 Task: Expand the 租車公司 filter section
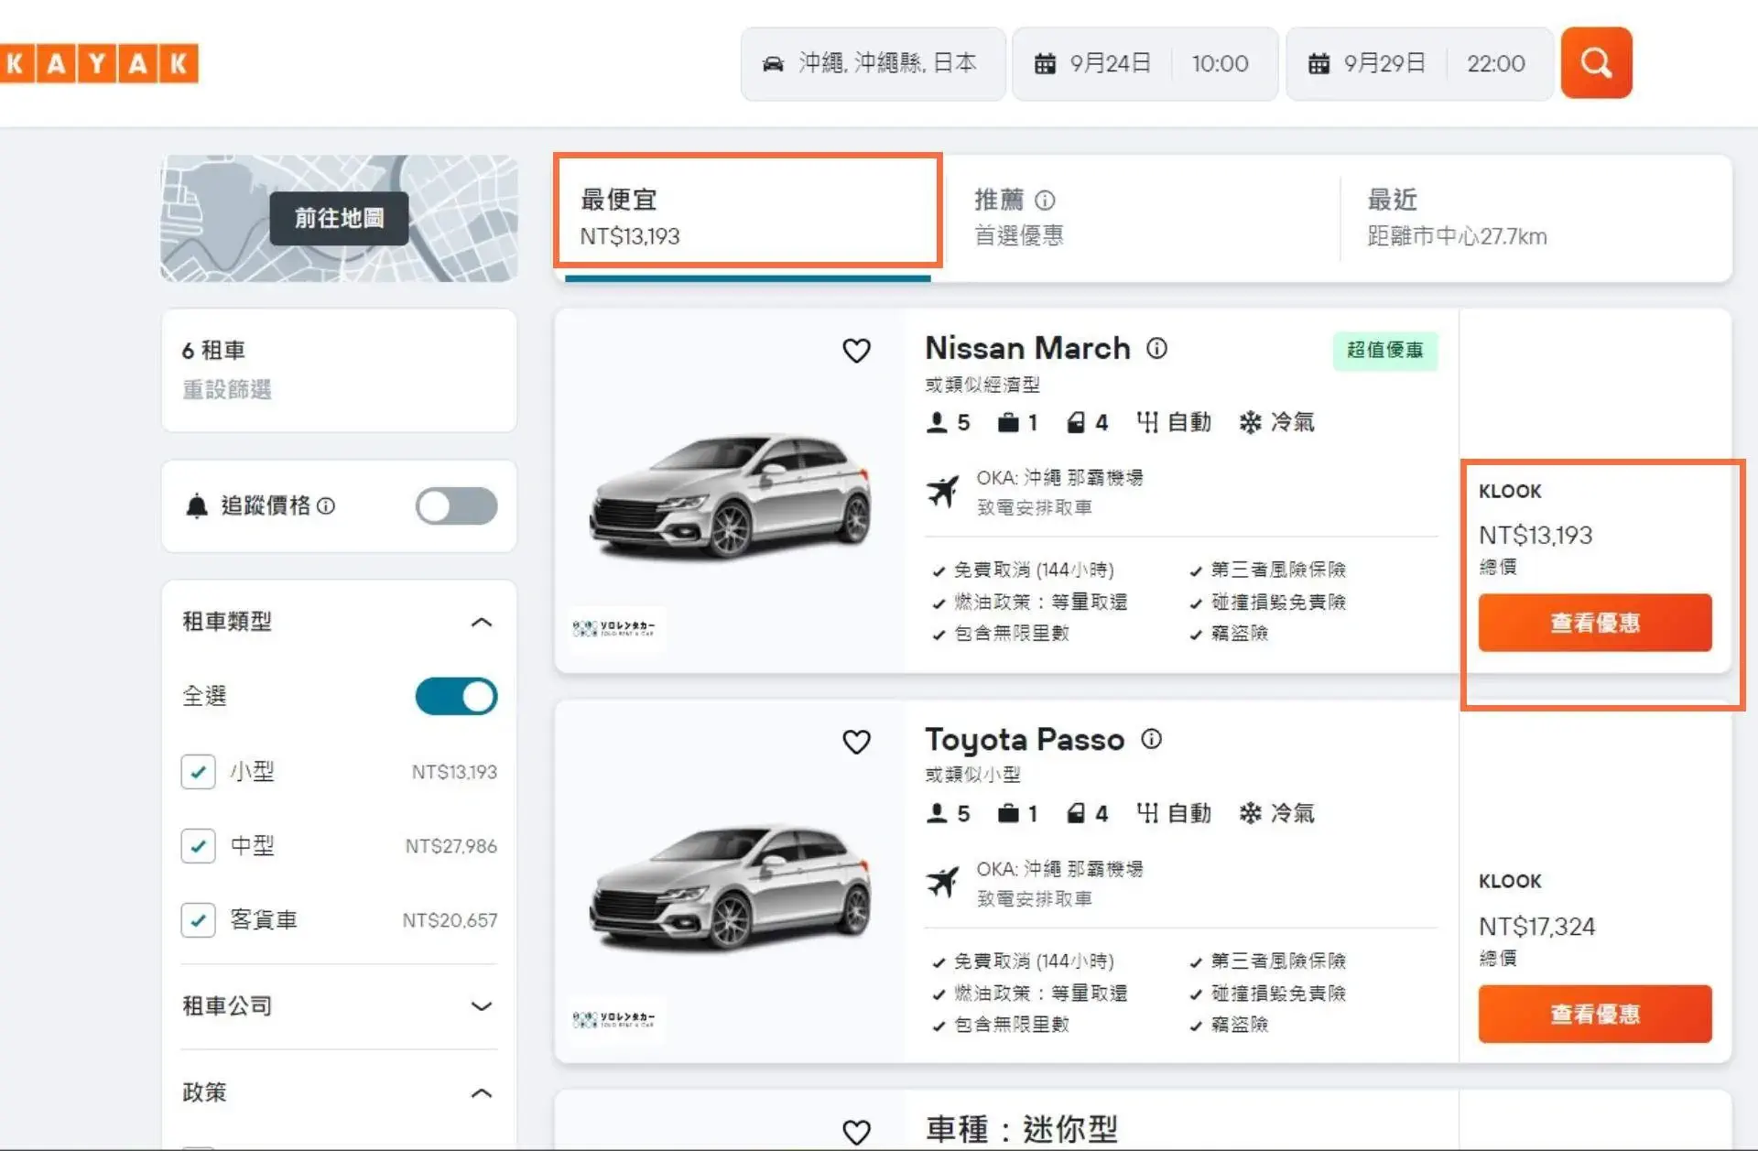coord(480,1006)
